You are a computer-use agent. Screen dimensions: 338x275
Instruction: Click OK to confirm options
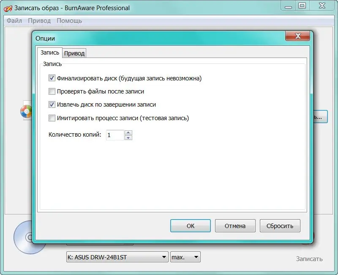tap(191, 226)
